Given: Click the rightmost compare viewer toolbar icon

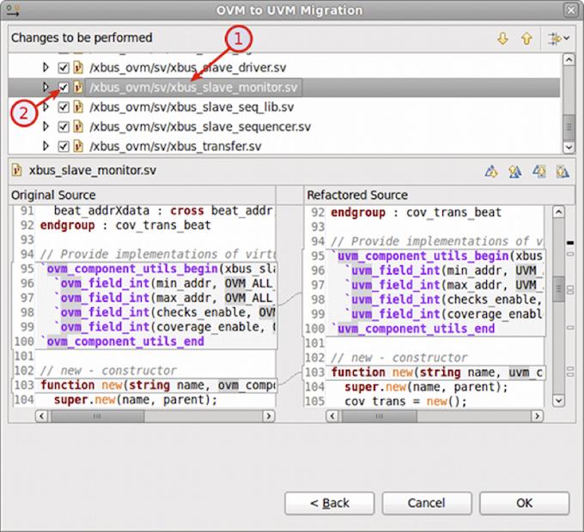Looking at the screenshot, I should pos(563,171).
